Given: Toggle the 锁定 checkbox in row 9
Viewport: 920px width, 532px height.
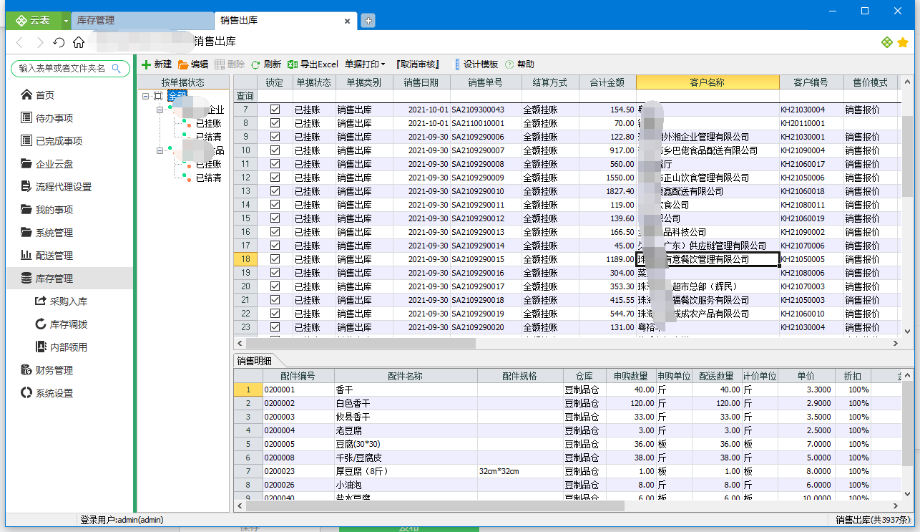Looking at the screenshot, I should (275, 137).
